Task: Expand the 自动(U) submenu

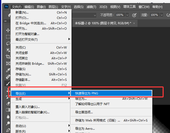Action: pos(41,126)
